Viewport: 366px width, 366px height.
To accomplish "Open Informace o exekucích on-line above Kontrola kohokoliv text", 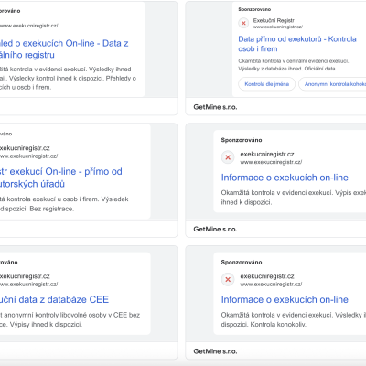I will 285,299.
